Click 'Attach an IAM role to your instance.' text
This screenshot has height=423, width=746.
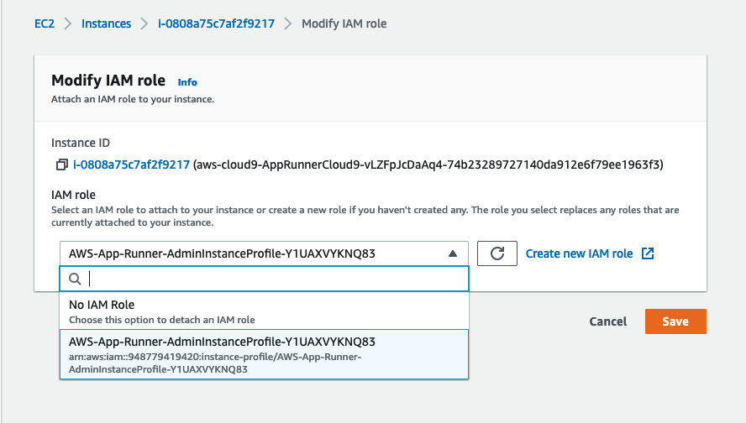pyautogui.click(x=133, y=99)
